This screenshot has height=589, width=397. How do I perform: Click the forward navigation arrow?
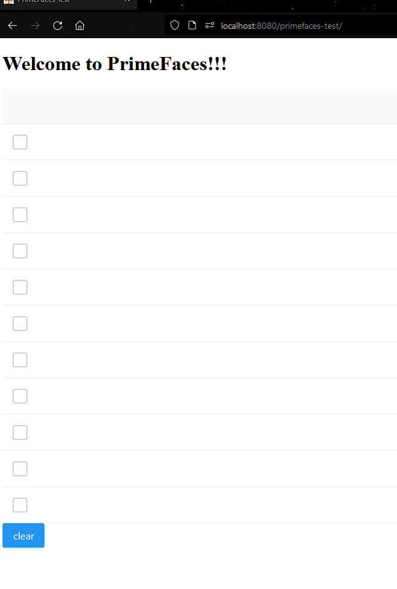[34, 26]
